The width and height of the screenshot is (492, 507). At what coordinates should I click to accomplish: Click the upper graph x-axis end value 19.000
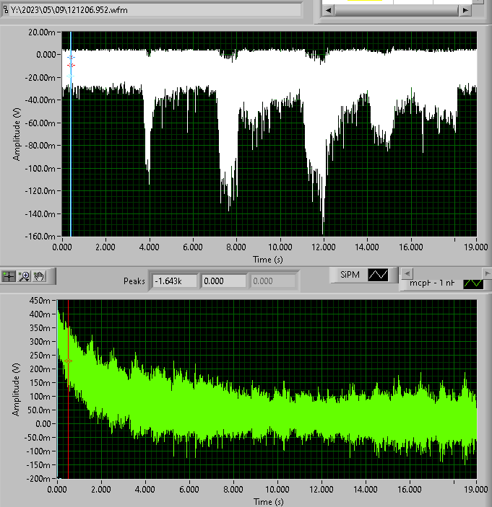coord(475,247)
